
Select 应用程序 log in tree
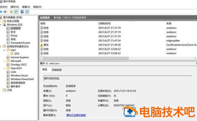[16, 28]
